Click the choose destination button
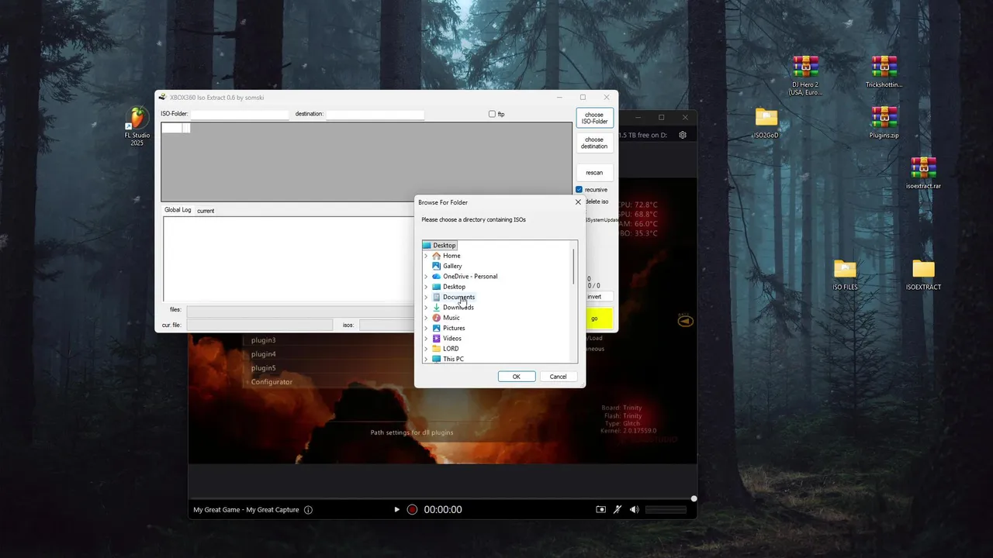 pyautogui.click(x=594, y=143)
